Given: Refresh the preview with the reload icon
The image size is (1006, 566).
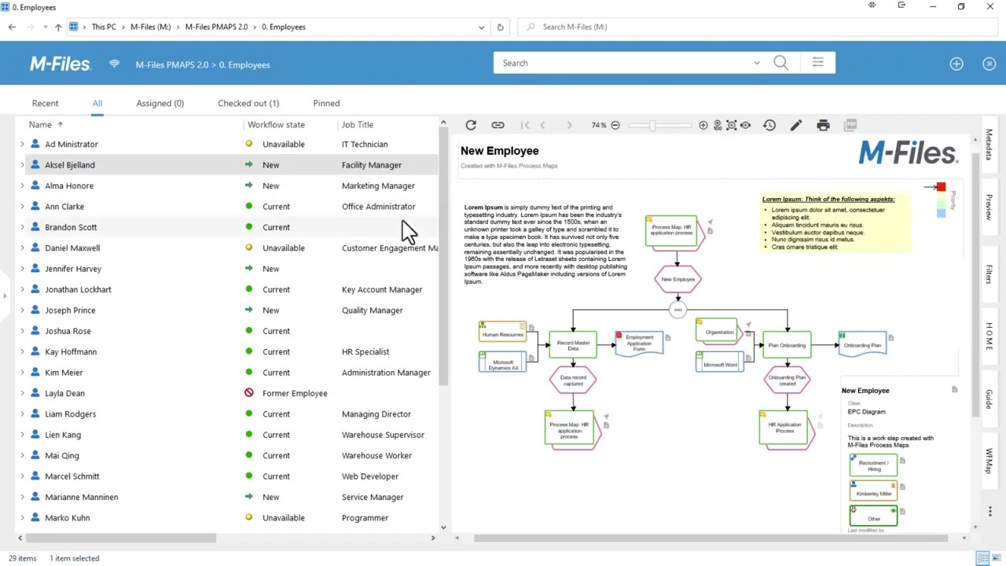Looking at the screenshot, I should (471, 125).
